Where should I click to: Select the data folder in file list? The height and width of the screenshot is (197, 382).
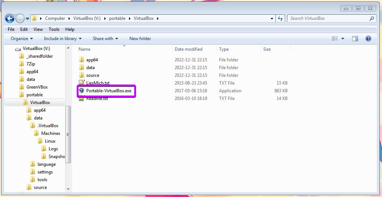pos(87,68)
